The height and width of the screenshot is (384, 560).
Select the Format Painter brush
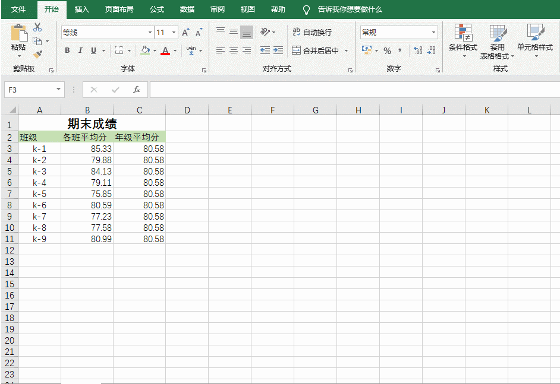[37, 55]
